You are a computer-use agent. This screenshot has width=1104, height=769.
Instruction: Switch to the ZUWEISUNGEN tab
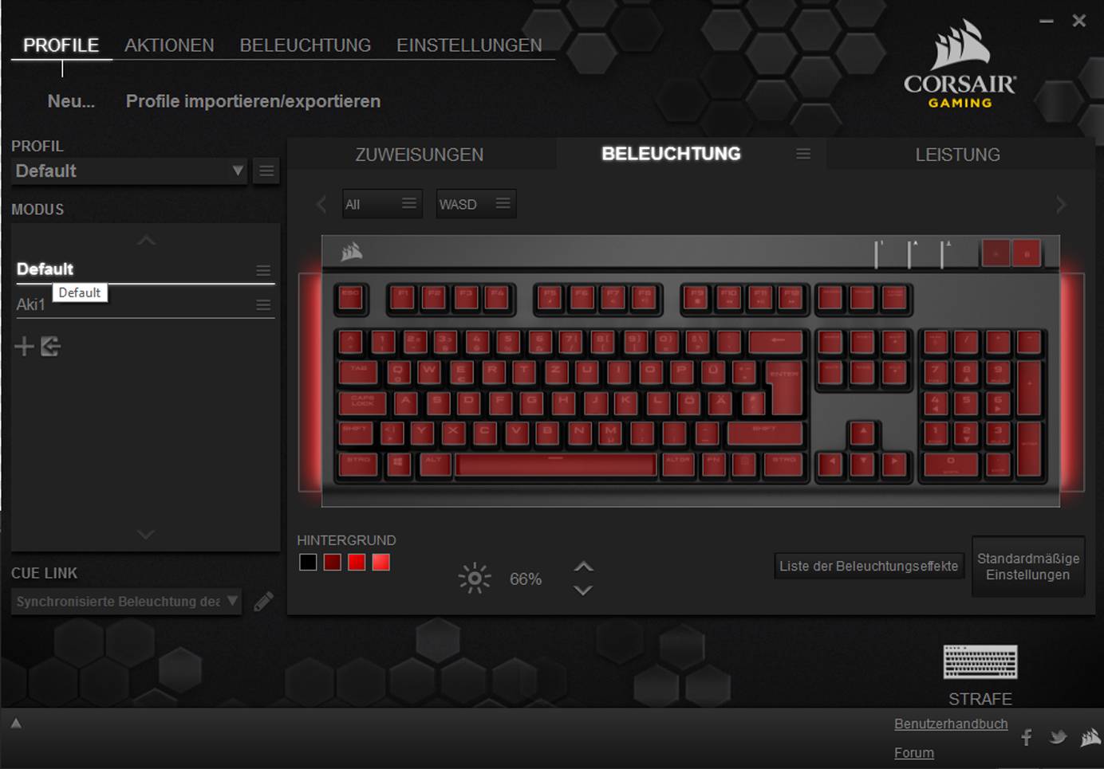(420, 155)
